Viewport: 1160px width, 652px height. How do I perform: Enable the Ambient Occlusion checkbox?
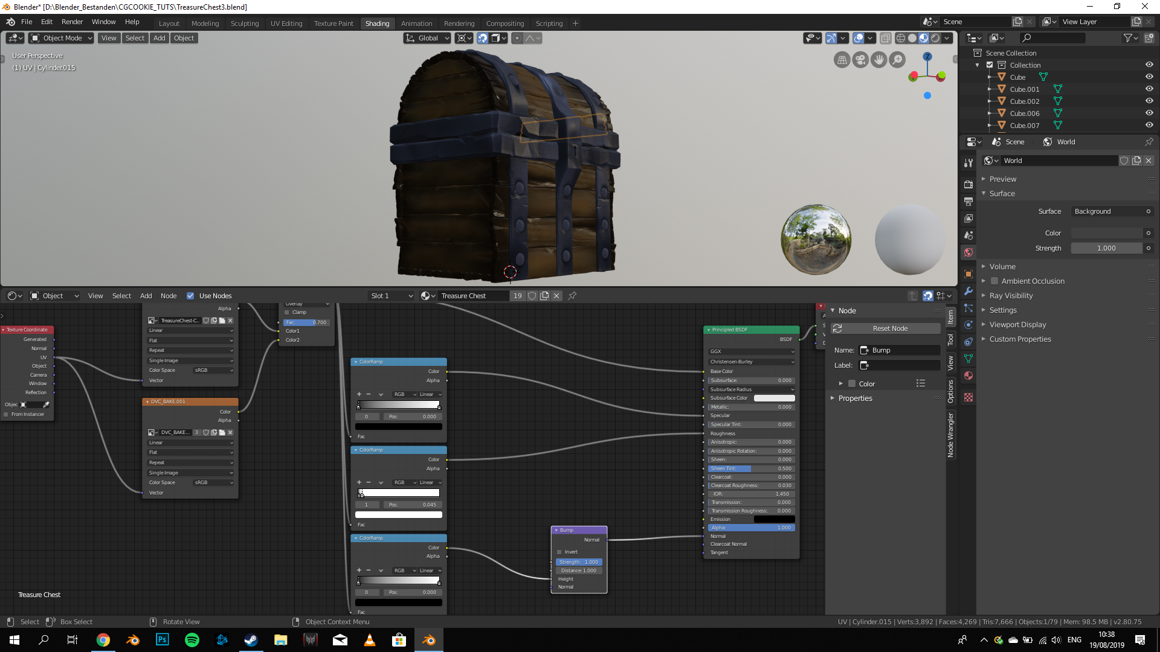coord(994,281)
